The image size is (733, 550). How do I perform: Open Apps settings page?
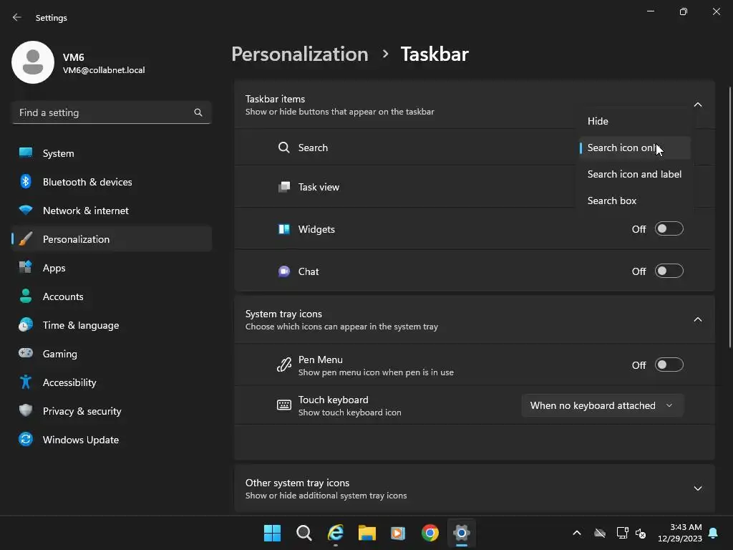tap(112, 268)
